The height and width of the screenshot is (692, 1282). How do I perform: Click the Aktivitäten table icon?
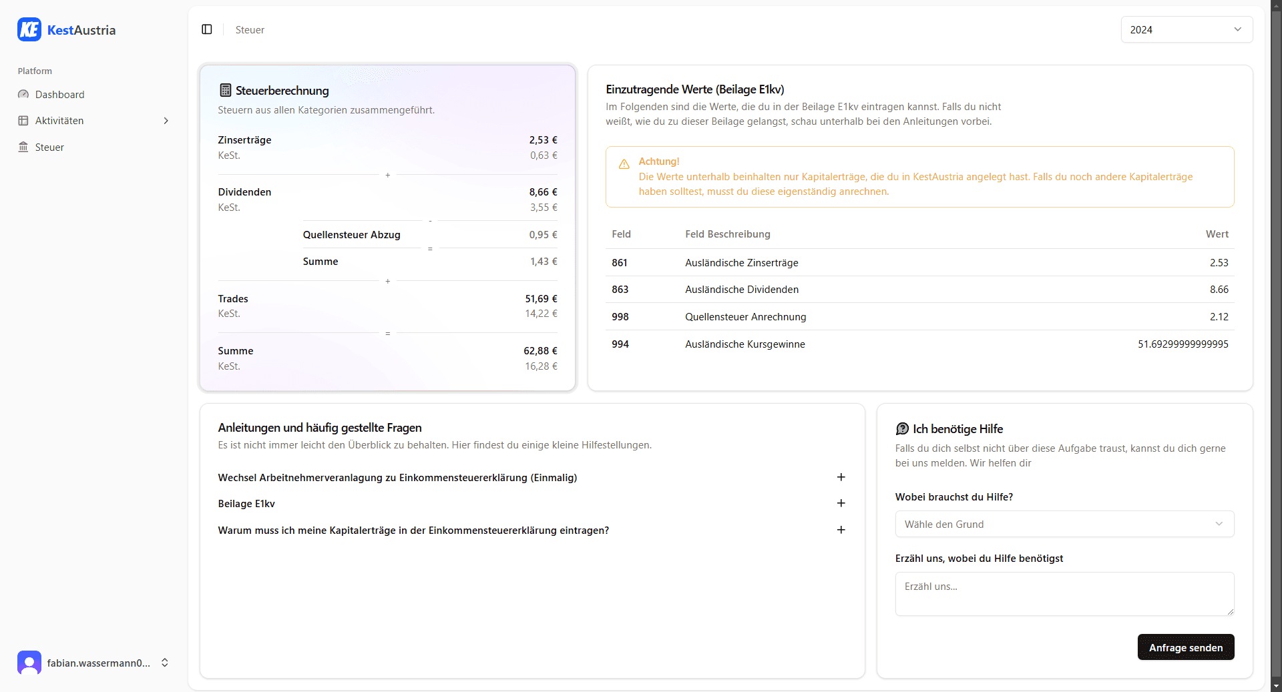[x=23, y=121]
